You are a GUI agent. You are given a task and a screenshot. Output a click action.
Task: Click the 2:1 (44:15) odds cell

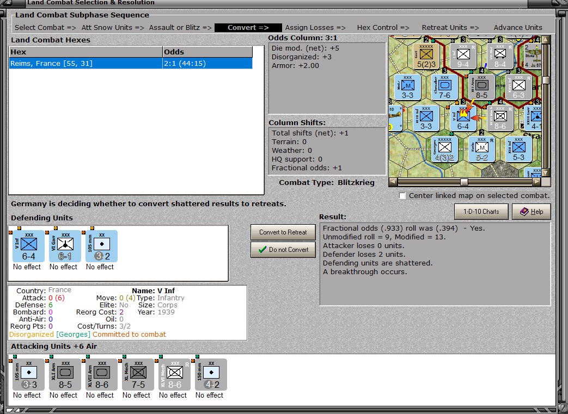pos(207,63)
